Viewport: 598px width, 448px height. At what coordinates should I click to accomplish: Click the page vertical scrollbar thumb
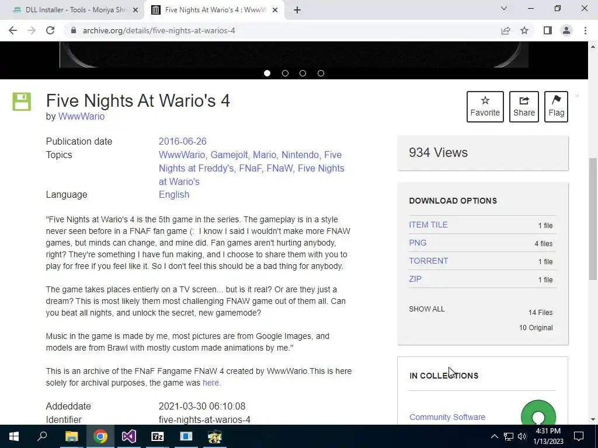pyautogui.click(x=593, y=219)
